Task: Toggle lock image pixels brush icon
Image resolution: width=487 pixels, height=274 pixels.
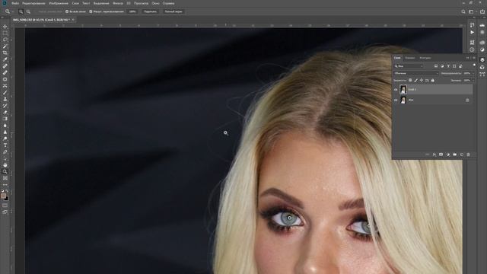Action: pyautogui.click(x=416, y=81)
